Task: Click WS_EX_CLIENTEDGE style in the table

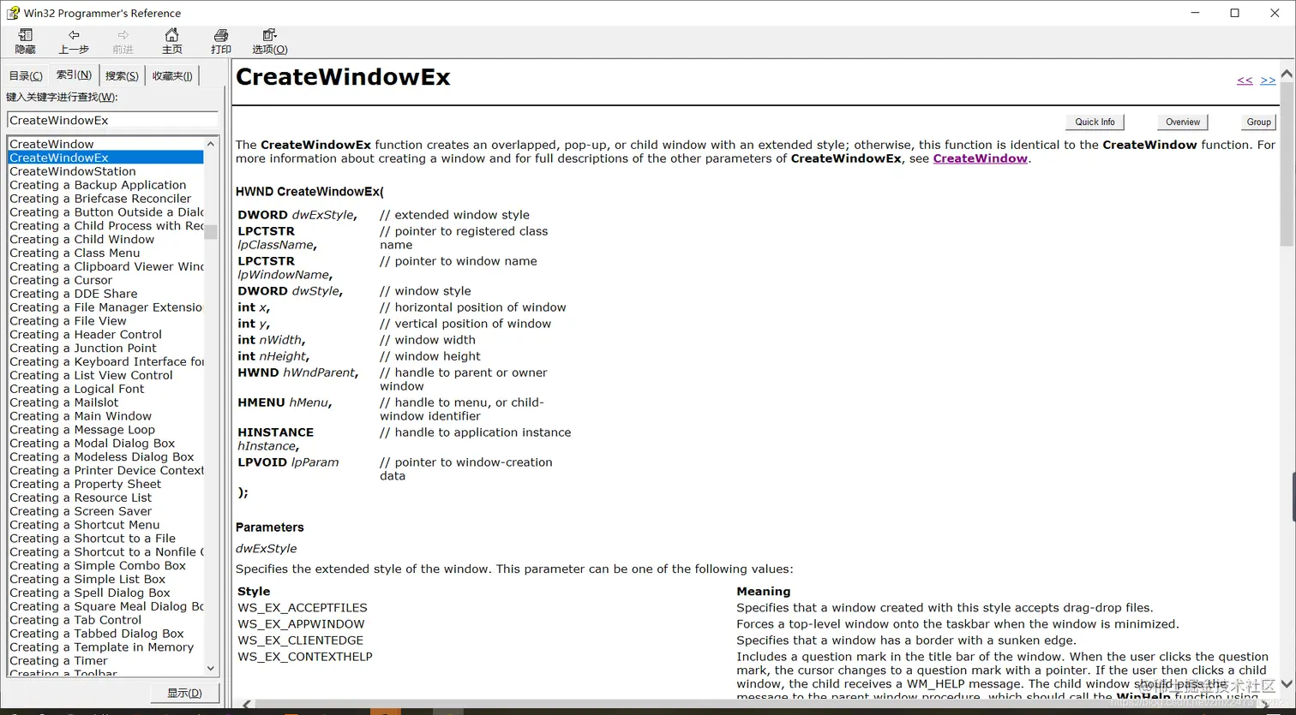Action: [x=301, y=641]
